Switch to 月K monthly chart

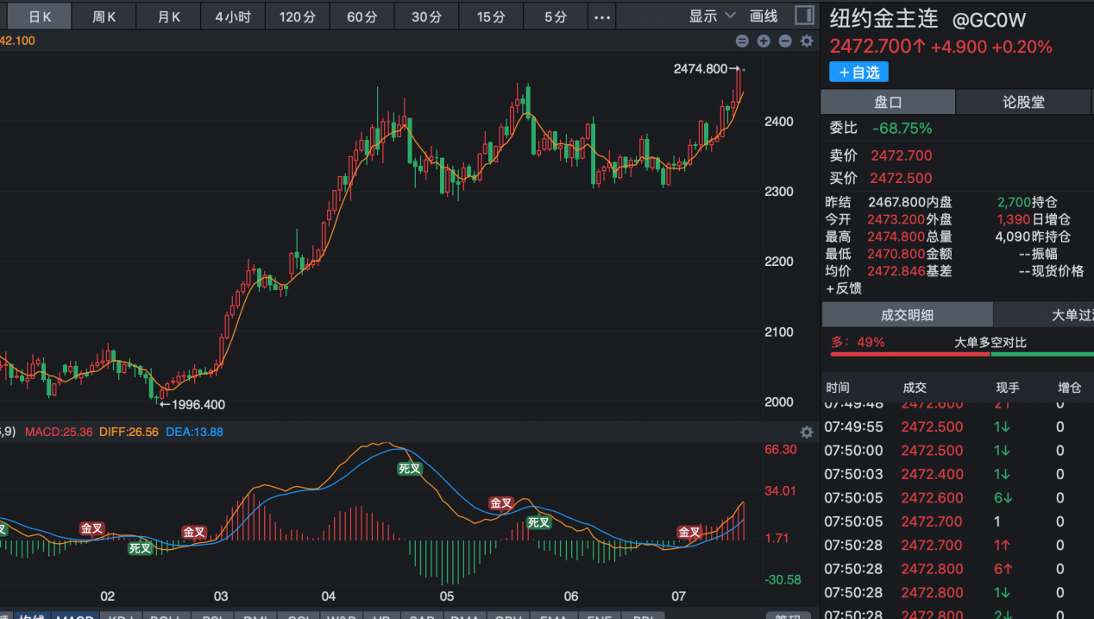coord(169,16)
